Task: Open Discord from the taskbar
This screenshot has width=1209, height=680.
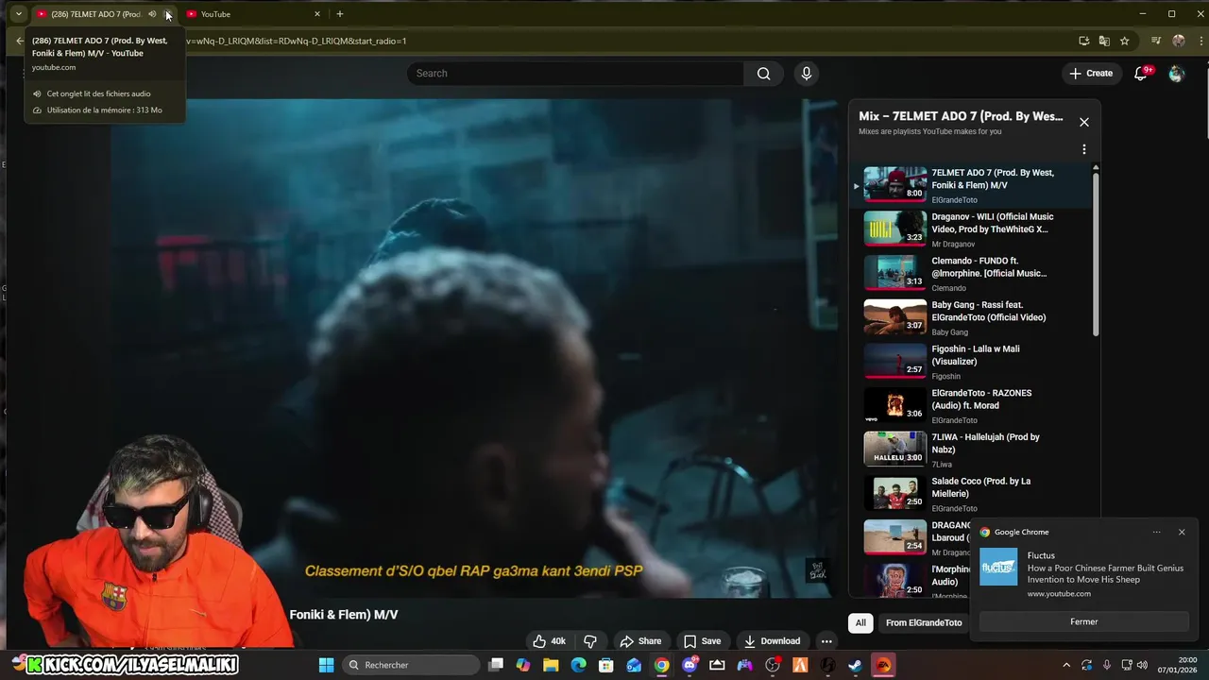Action: pyautogui.click(x=690, y=665)
